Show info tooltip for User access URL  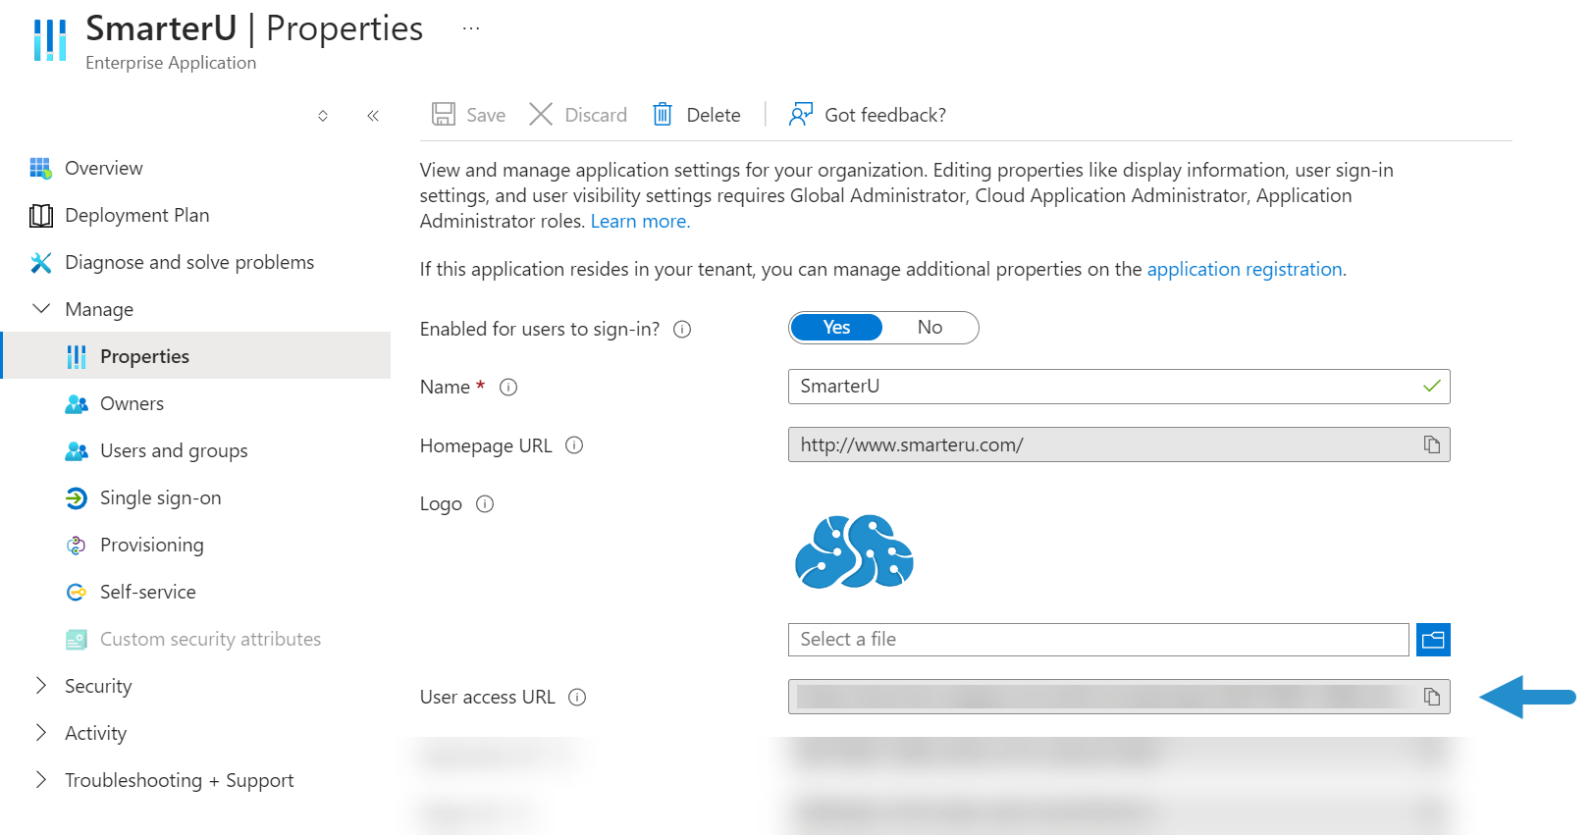tap(578, 698)
